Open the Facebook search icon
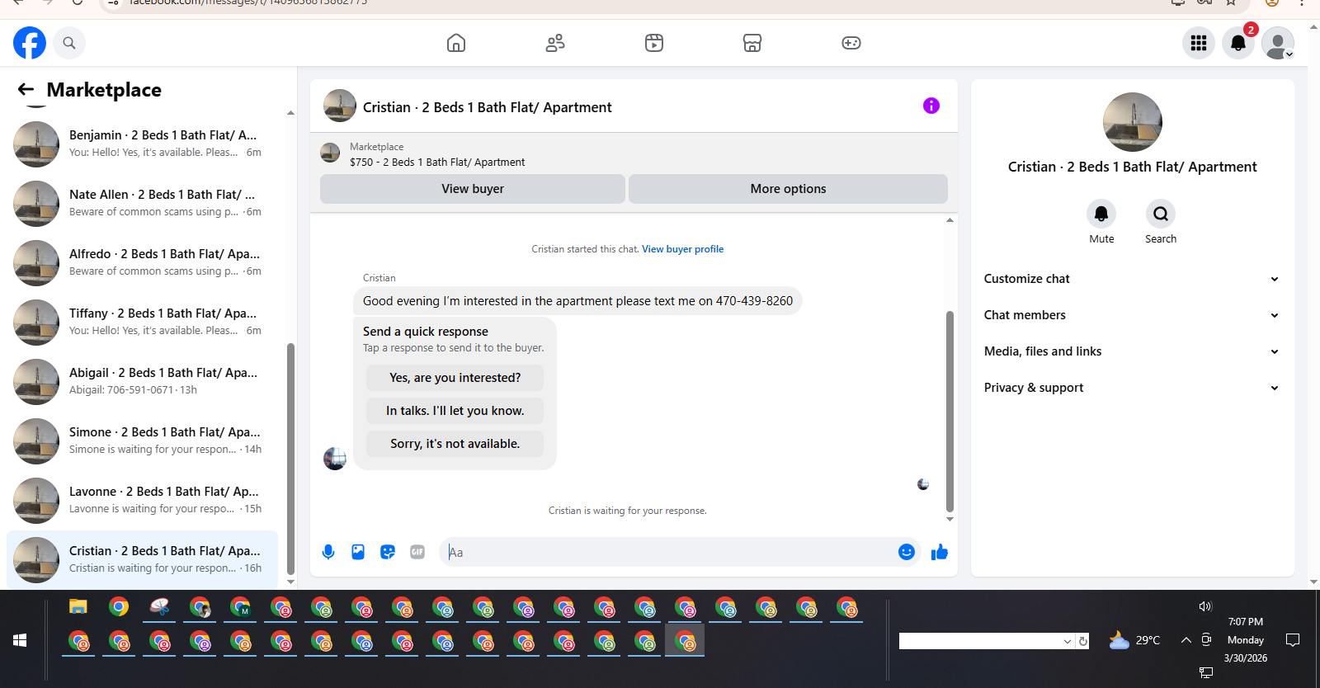Screen dimensions: 1320x688 pos(69,43)
